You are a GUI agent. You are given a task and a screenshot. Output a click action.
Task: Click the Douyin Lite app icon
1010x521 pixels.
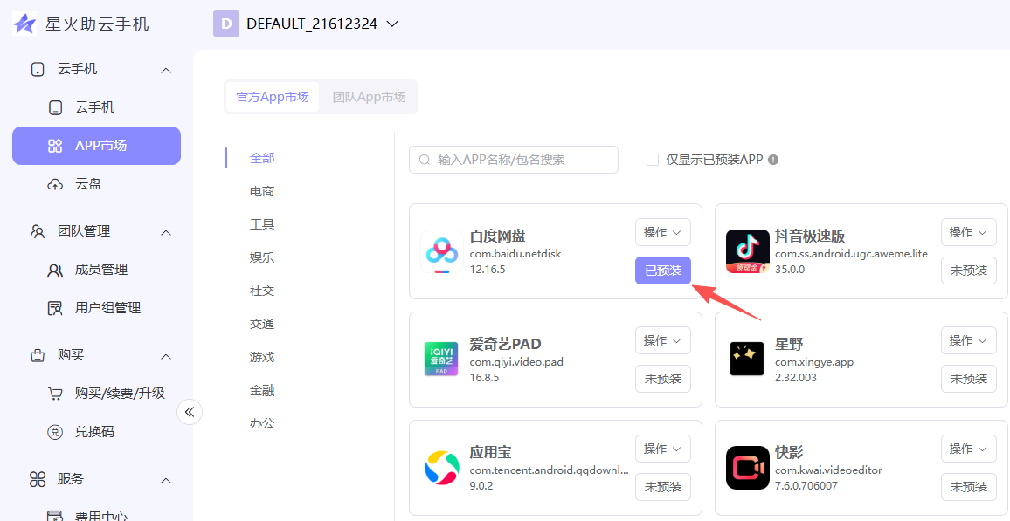[x=747, y=251]
